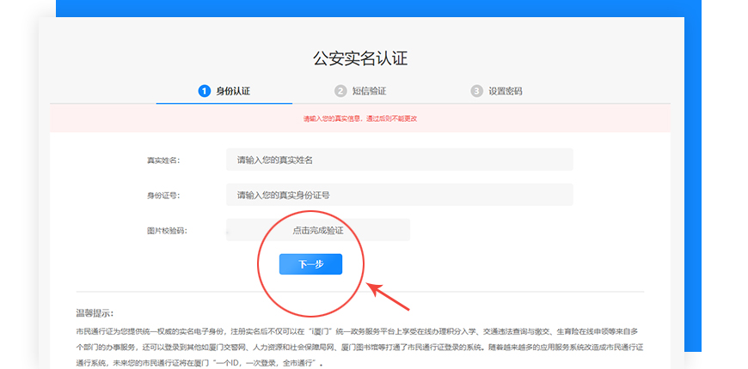Focus the 真实姓名 name input field
Image resolution: width=748 pixels, height=369 pixels.
pos(399,160)
